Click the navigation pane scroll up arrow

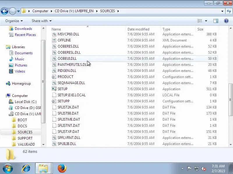point(43,28)
